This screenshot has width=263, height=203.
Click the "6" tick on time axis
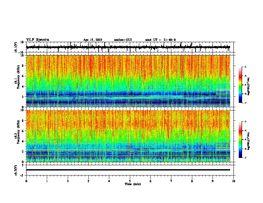(x=150, y=181)
